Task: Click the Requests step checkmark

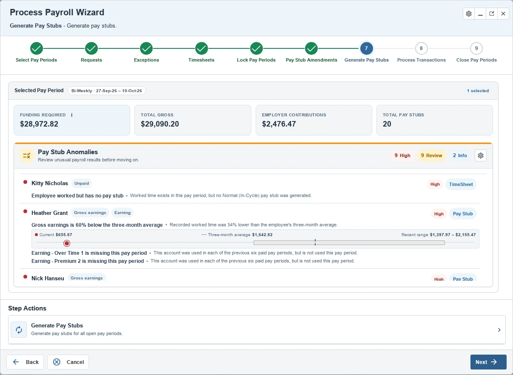Action: tap(91, 48)
